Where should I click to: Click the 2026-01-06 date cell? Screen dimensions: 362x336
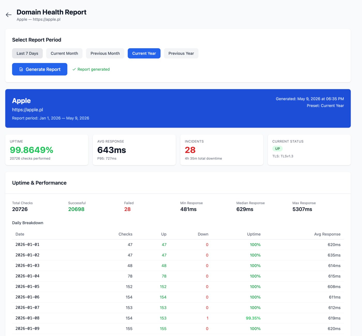(x=27, y=297)
